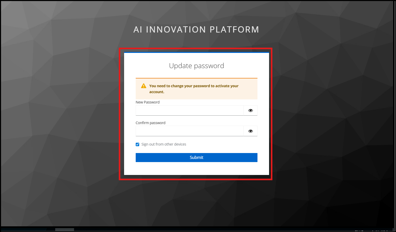
Task: Click the Show desktop sliver at bottom-right
Action: pos(394,229)
